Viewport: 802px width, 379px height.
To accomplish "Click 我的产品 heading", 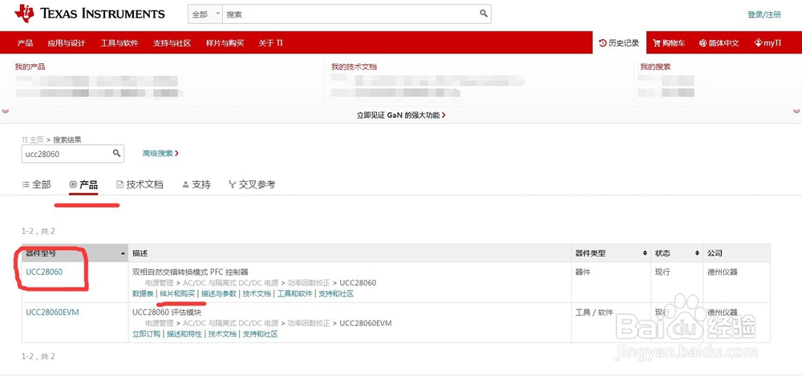I will (x=30, y=67).
